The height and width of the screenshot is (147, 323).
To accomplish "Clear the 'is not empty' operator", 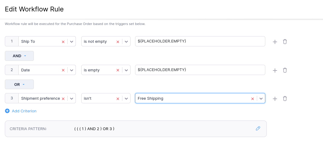I will (118, 42).
